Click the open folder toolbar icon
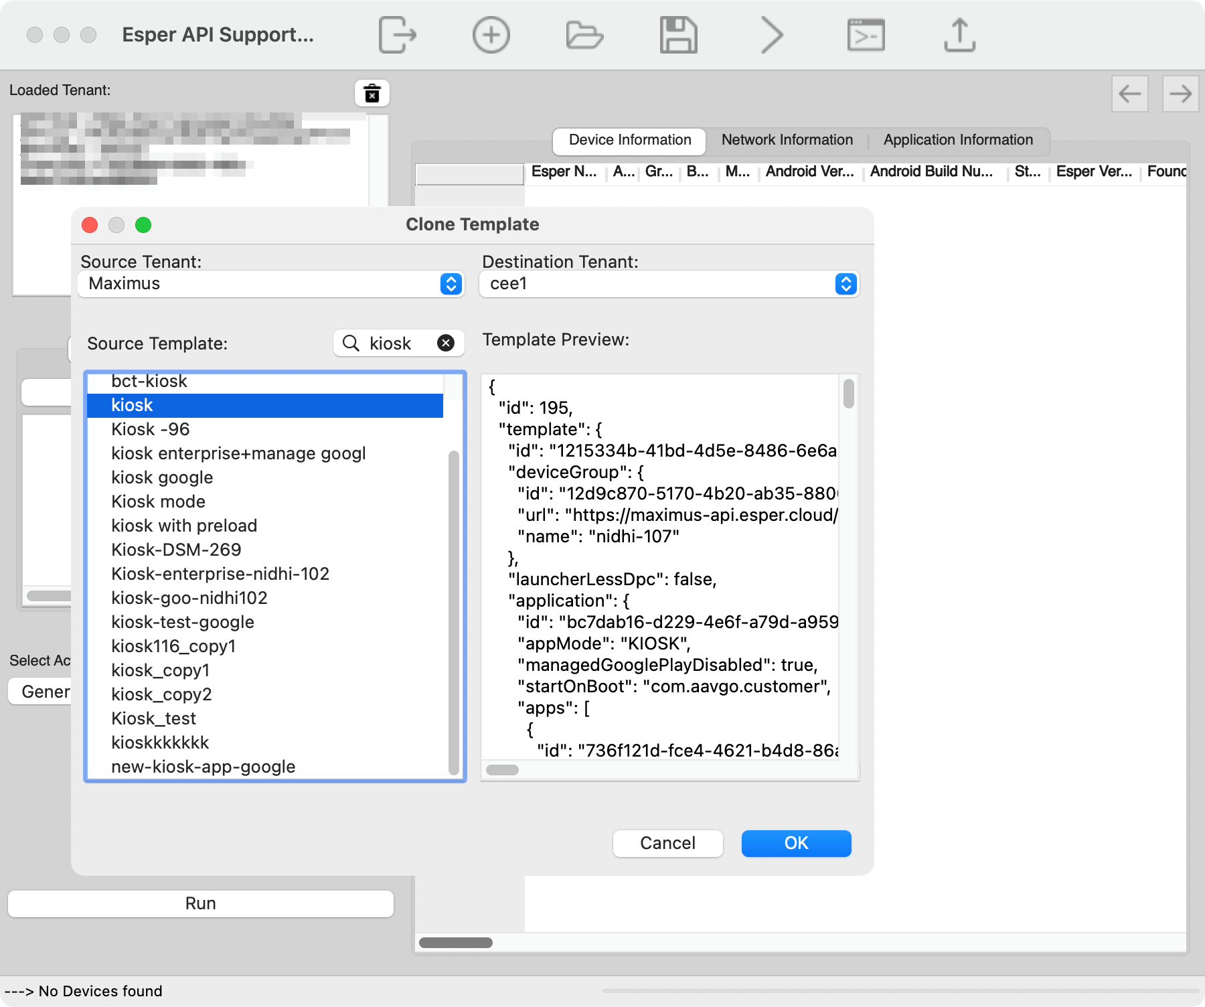This screenshot has height=1007, width=1205. (x=584, y=35)
